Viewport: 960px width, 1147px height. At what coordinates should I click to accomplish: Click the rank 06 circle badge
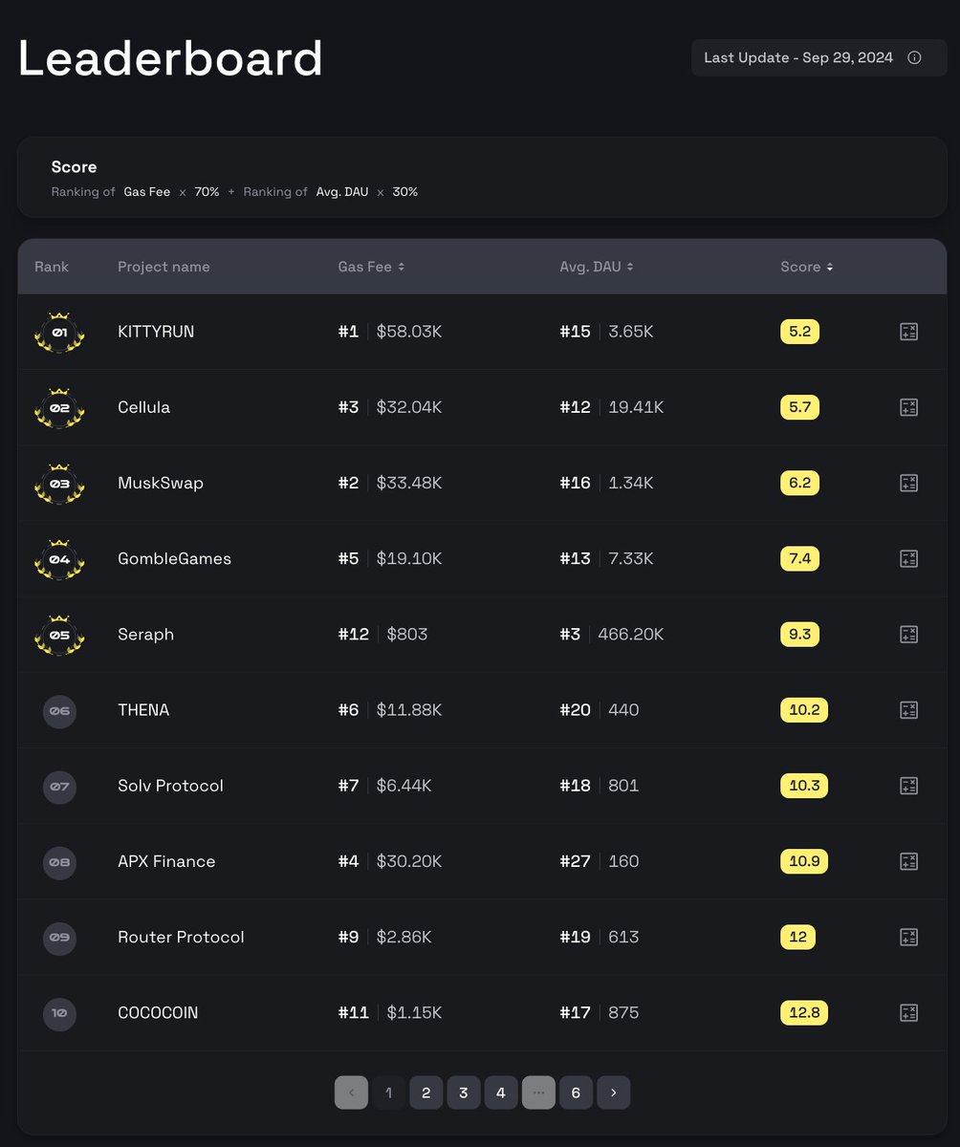pos(59,710)
